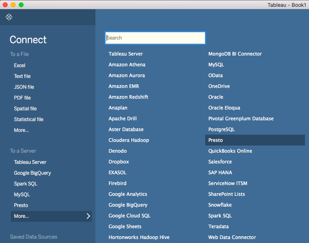Screen dimensions: 309x243
Task: Click Spark SQL in sidebar
Action: tap(26, 184)
